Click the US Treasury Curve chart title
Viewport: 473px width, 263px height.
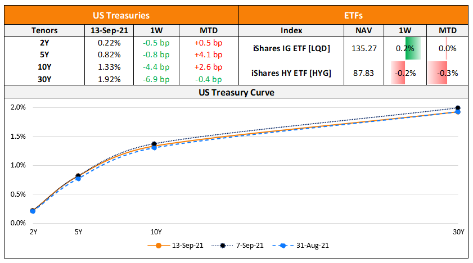(236, 92)
